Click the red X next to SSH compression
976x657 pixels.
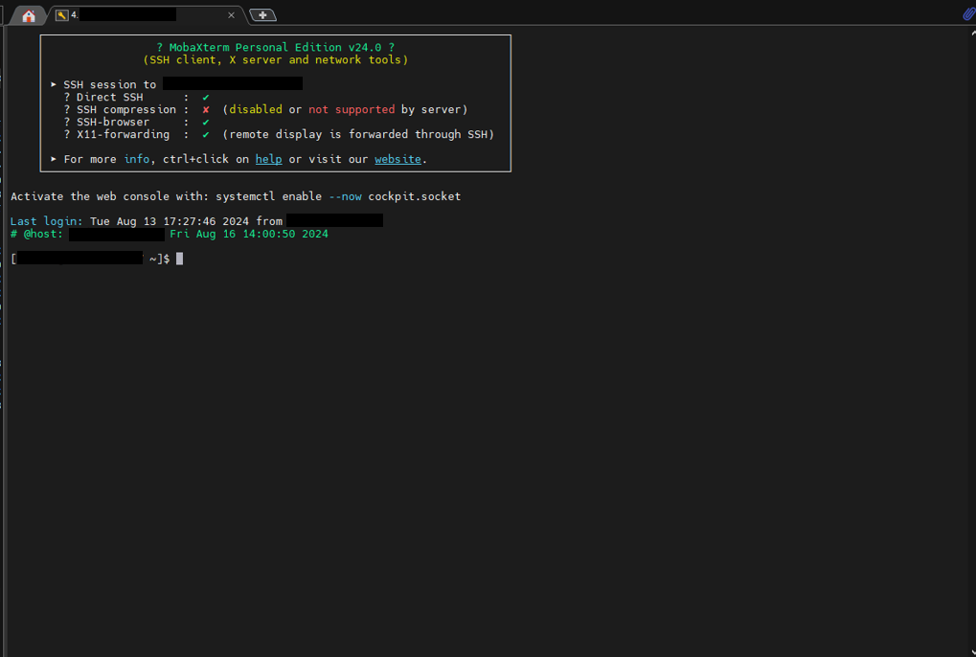pyautogui.click(x=205, y=109)
